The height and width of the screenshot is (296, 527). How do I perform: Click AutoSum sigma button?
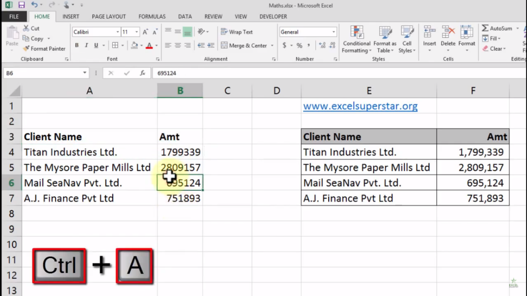coord(497,28)
